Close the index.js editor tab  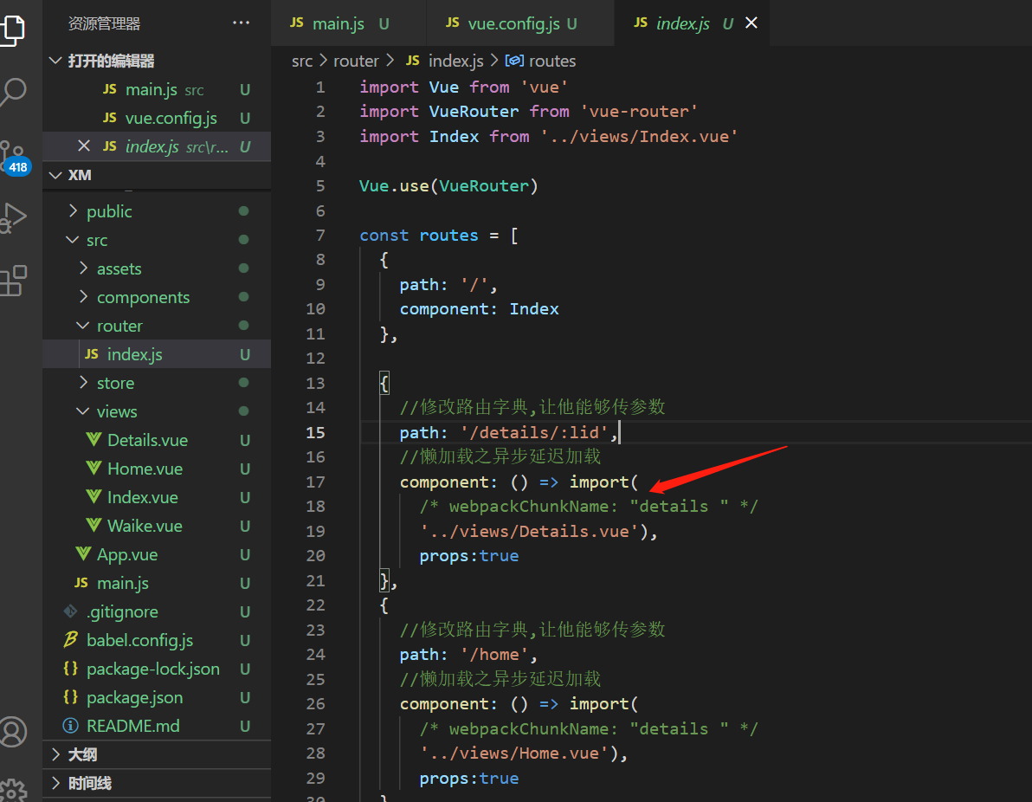(x=751, y=23)
